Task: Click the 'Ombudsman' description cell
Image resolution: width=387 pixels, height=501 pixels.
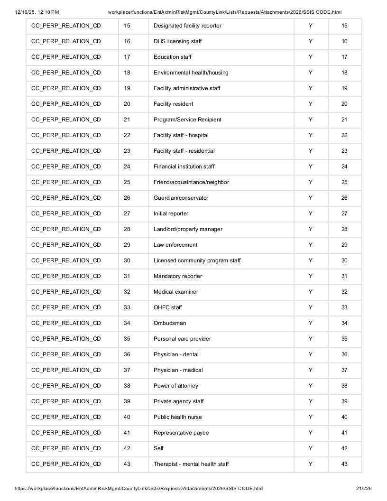Action: tap(221, 323)
